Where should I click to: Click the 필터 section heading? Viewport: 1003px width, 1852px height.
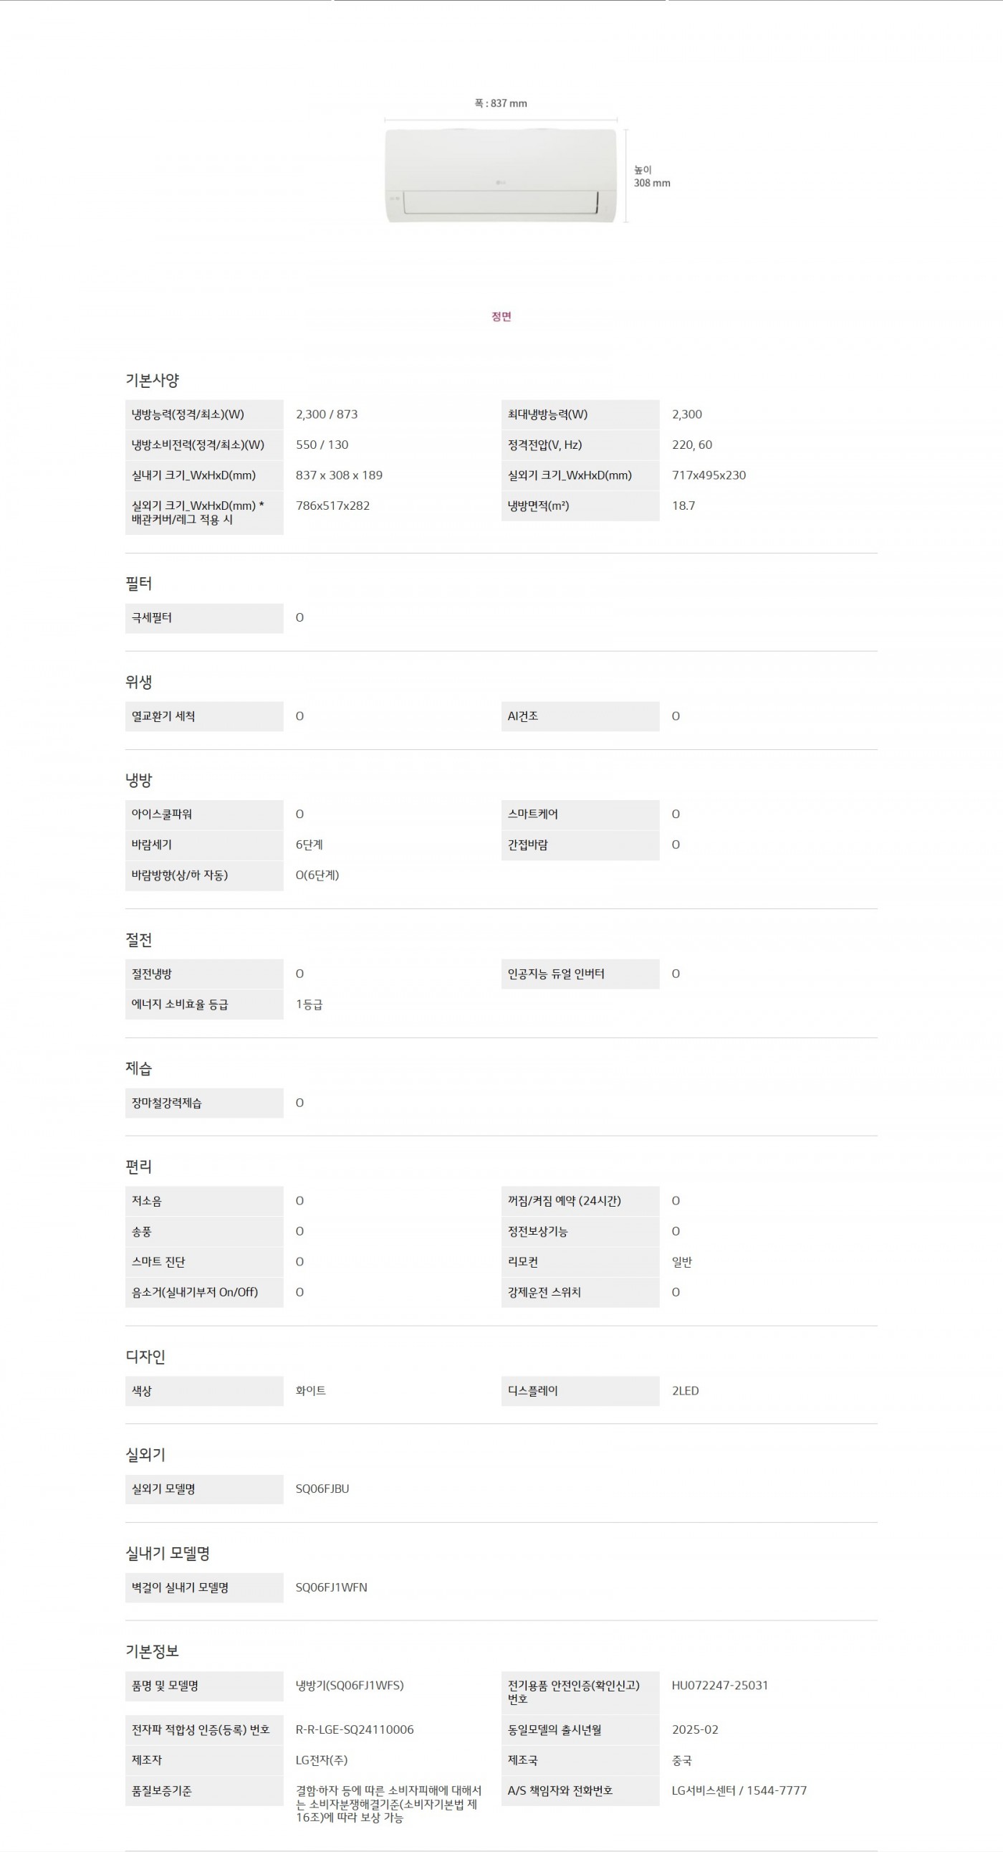139,583
